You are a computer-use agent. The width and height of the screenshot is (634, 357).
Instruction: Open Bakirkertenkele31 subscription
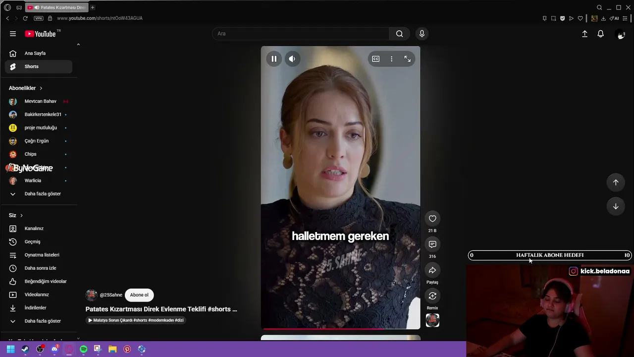coord(39,115)
